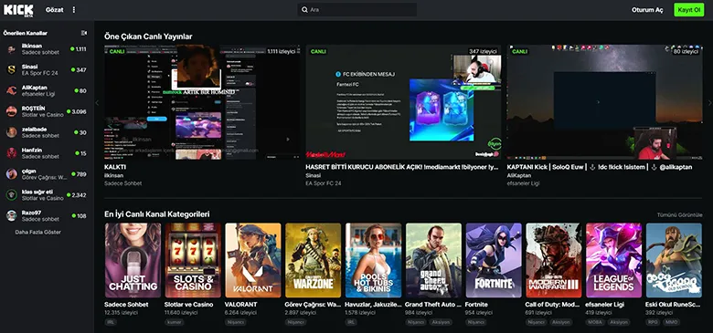The height and width of the screenshot is (333, 713).
Task: Go to previous featured streams arrow
Action: (x=97, y=103)
